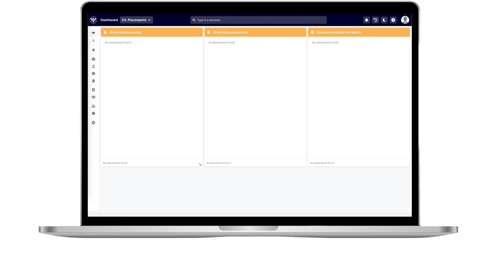
Task: Open the inbox tray icon
Action: (x=93, y=106)
